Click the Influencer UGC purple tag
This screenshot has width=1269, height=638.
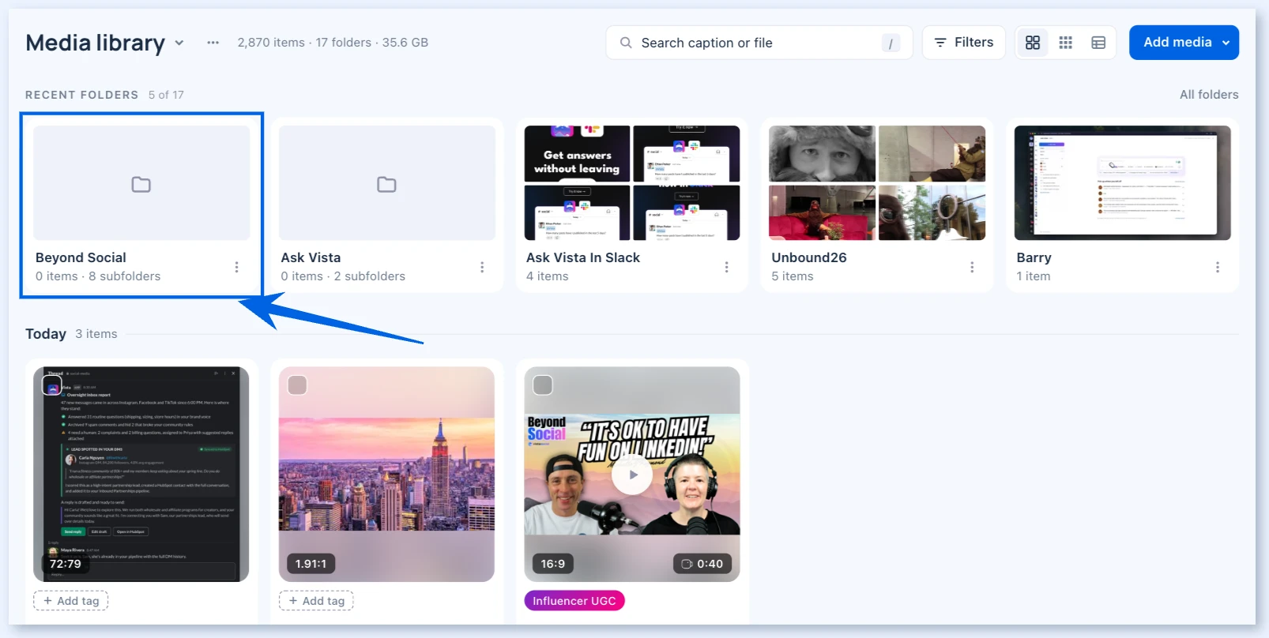coord(574,601)
